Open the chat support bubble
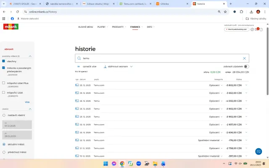 tap(258, 152)
